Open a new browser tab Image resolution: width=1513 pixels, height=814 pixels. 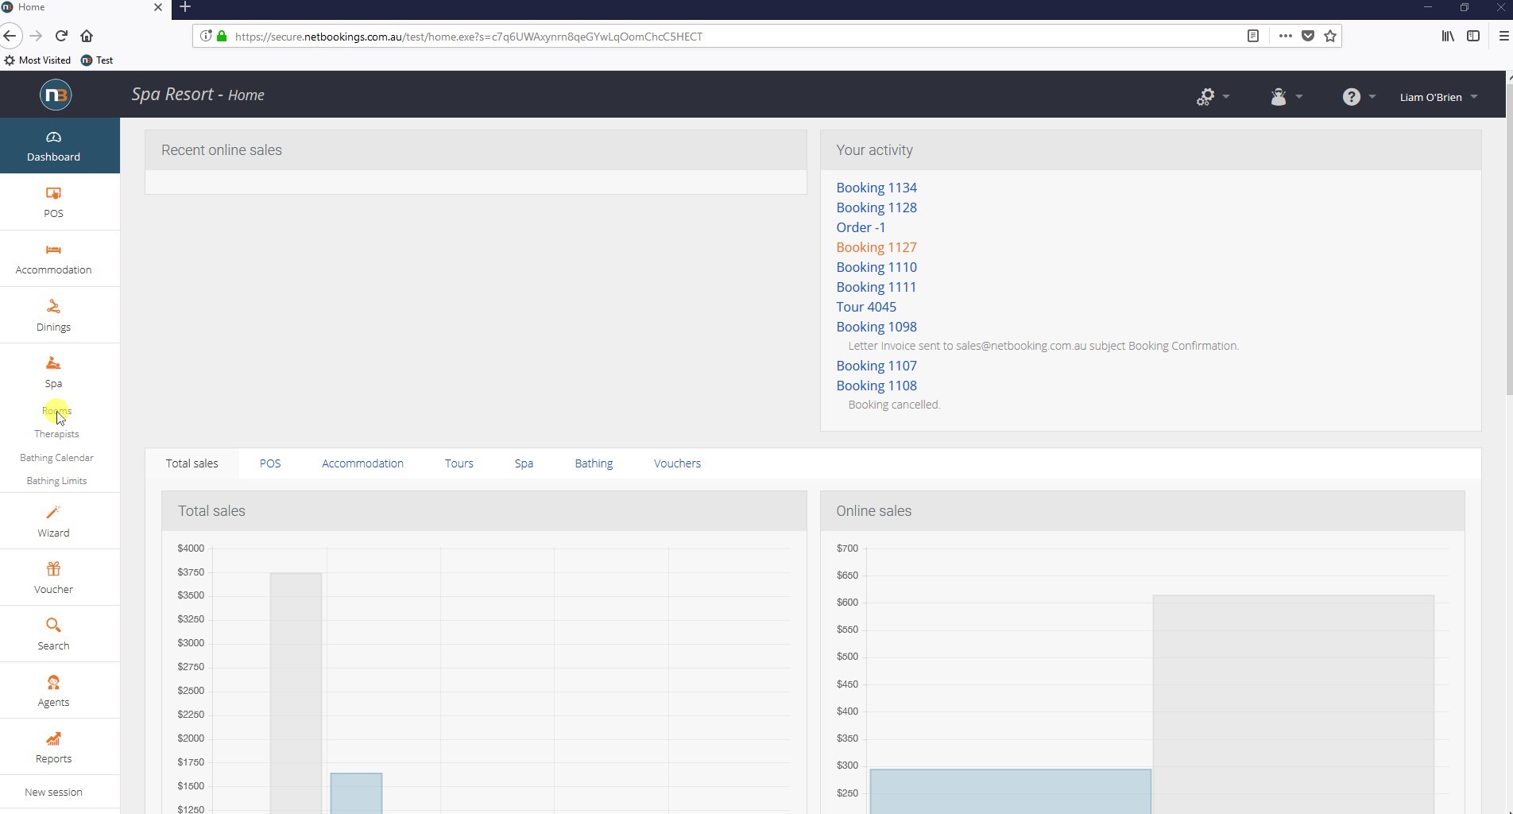tap(185, 7)
